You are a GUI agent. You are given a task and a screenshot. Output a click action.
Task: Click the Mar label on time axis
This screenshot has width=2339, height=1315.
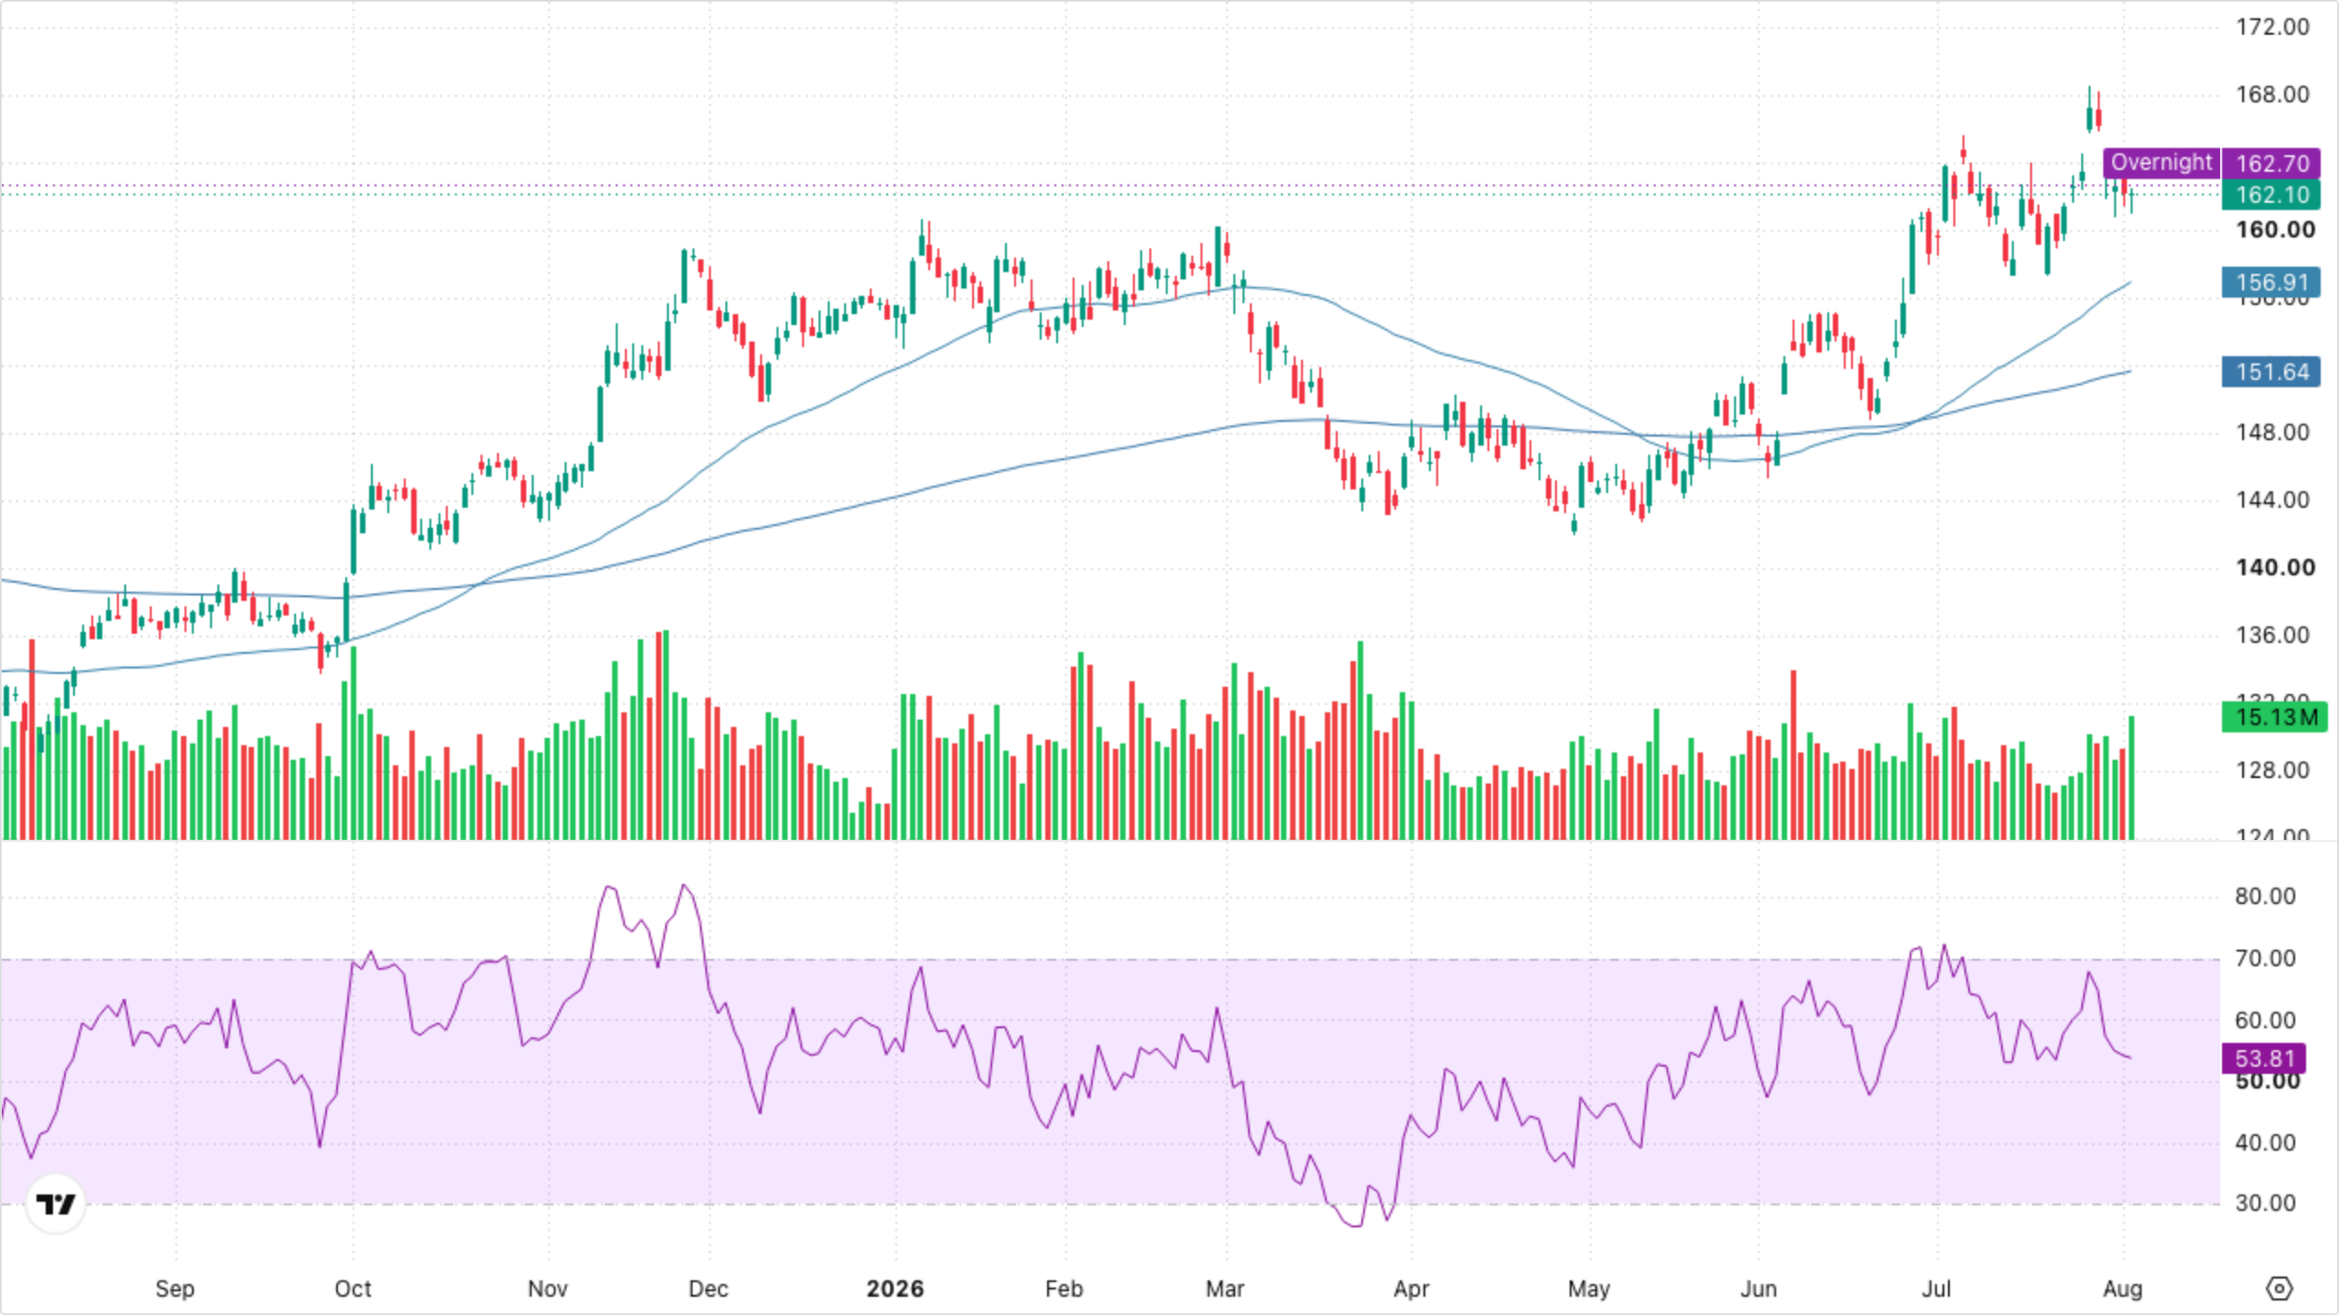click(1225, 1289)
